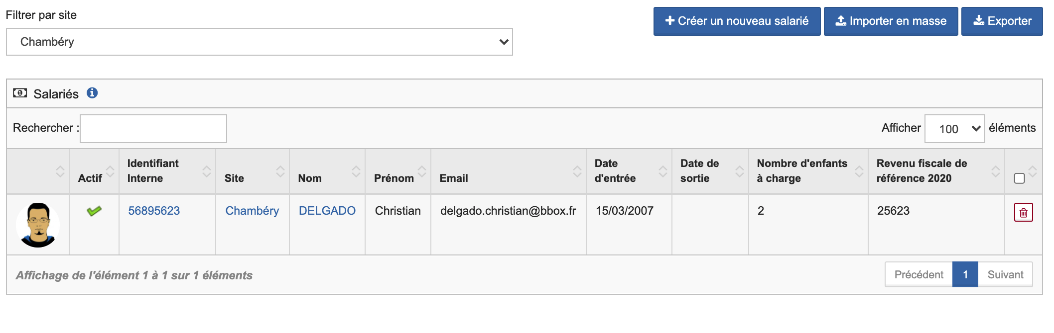Sort by Date d'entrée column arrows
Screen dimensions: 1054x333
coord(662,171)
